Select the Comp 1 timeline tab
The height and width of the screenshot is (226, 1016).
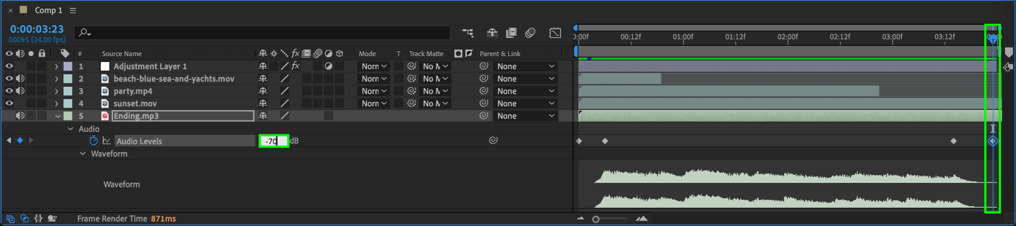click(x=48, y=10)
